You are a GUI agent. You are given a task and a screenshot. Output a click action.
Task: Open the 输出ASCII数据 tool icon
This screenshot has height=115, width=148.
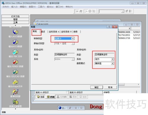coord(15,42)
